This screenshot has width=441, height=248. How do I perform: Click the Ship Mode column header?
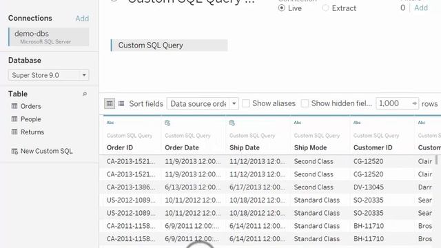click(x=310, y=147)
